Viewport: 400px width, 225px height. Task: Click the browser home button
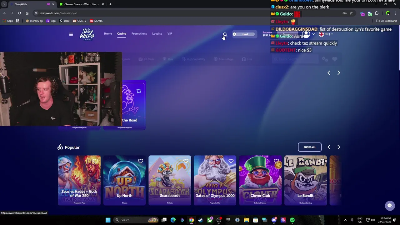click(x=27, y=13)
